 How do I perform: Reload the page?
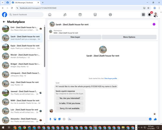click(x=12, y=8)
